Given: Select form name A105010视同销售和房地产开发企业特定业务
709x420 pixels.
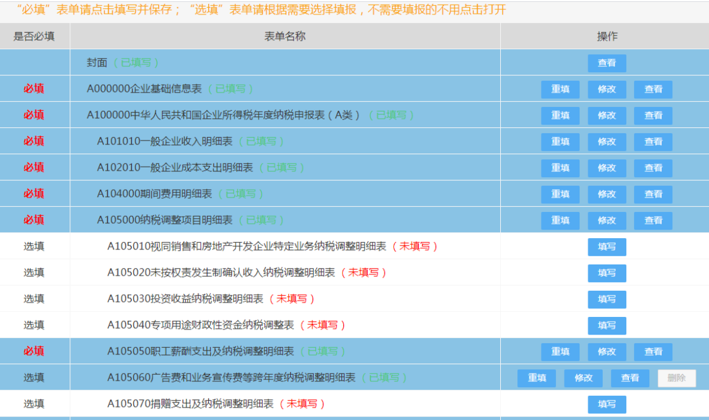Looking at the screenshot, I should tap(247, 246).
